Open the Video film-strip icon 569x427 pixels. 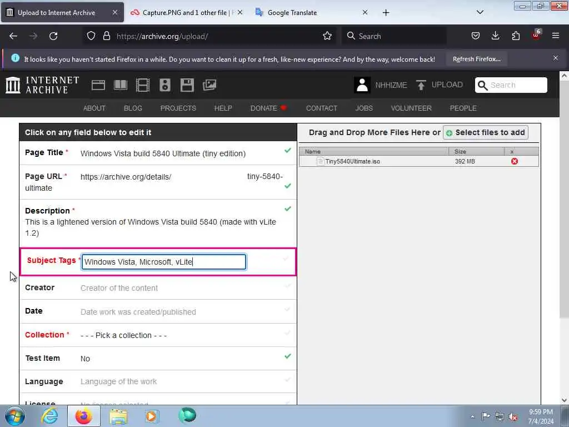click(143, 85)
